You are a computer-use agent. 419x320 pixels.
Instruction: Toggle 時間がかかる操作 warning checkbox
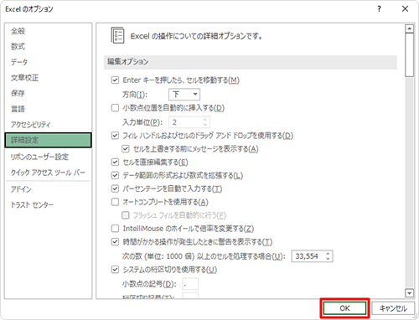click(115, 242)
